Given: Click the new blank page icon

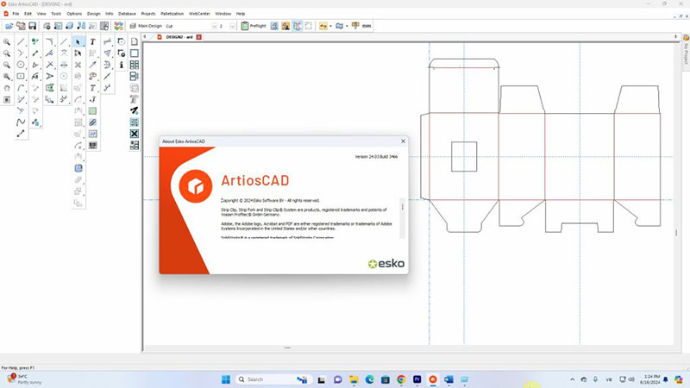Looking at the screenshot, I should pos(135,41).
